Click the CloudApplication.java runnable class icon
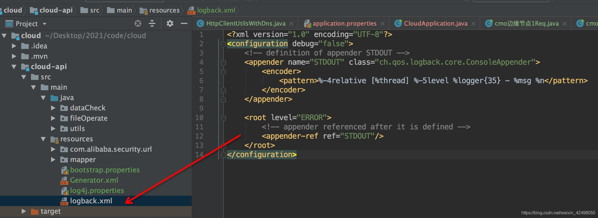Viewport: 598px width, 218px height. (x=398, y=23)
